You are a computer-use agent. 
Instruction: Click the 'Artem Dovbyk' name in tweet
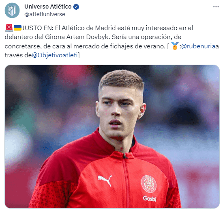tap(88, 37)
